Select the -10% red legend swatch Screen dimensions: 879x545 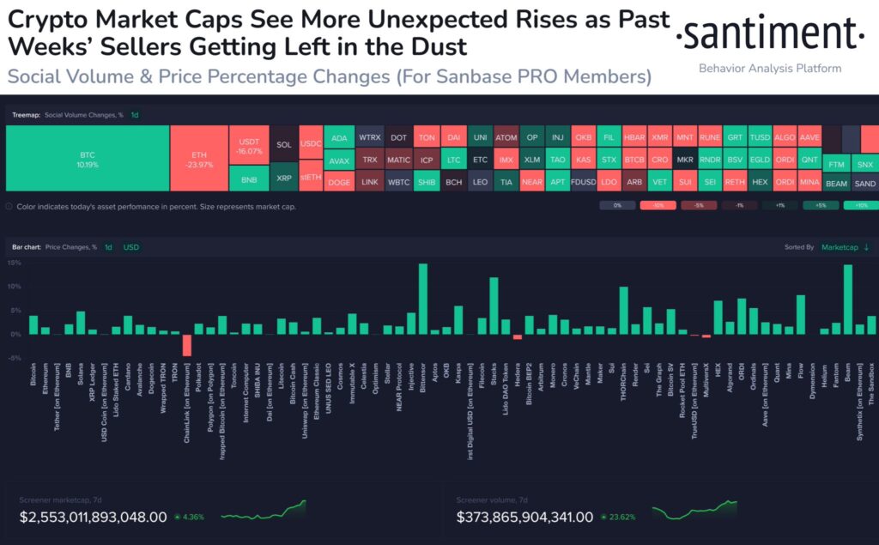click(x=658, y=205)
